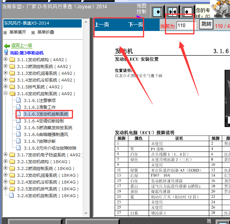
Task: Click folder icon of 3.2.1发动机结构(18K4G)
Action: 12,161
